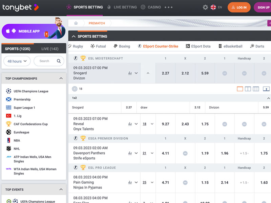Open statistics chart icon for Reveal match
The image size is (271, 203).
(130, 124)
